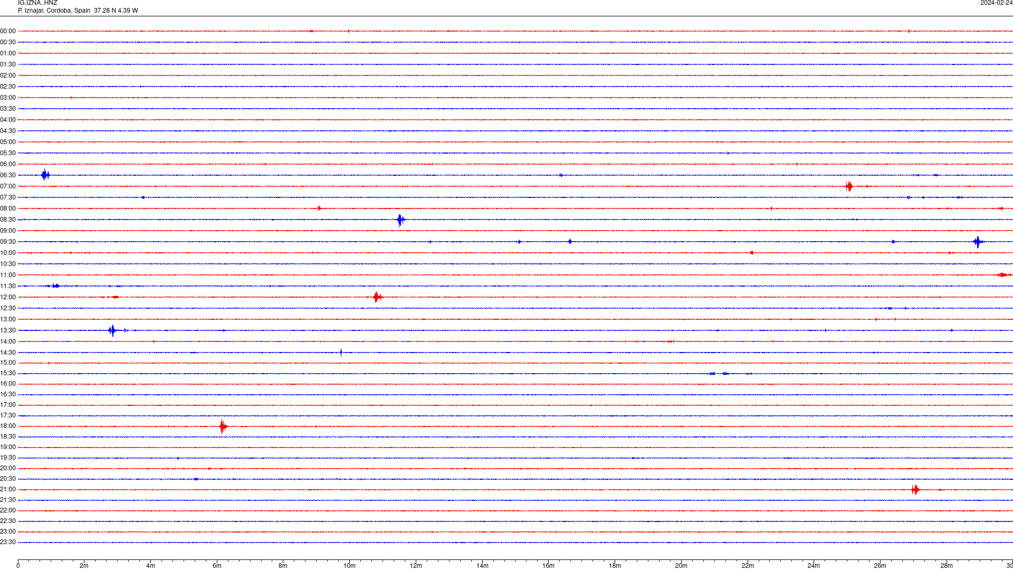Screen dimensions: 1013x570
Task: Click the 10m tick label on time axis
Action: click(x=349, y=566)
